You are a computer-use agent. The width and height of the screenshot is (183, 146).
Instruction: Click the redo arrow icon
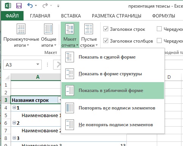click(x=45, y=5)
